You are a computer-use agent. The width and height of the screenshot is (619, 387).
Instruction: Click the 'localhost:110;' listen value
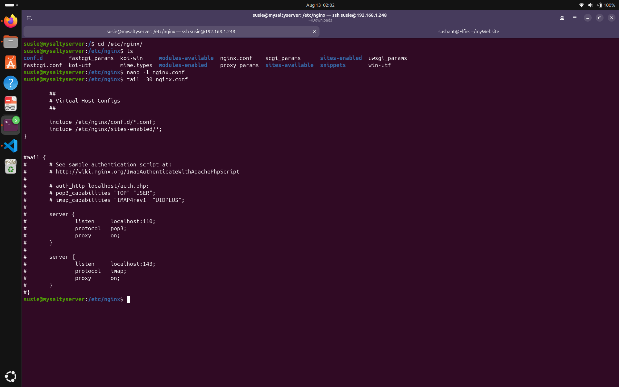coord(133,221)
